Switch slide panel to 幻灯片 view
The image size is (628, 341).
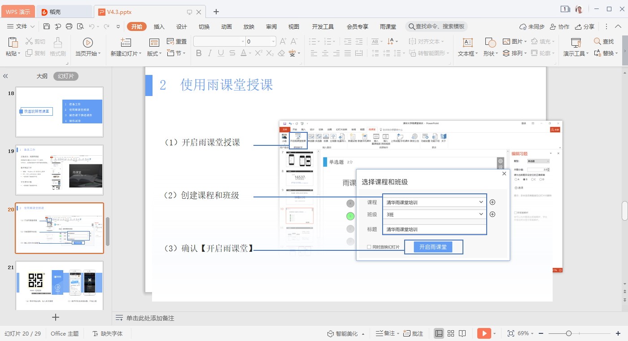click(x=66, y=76)
